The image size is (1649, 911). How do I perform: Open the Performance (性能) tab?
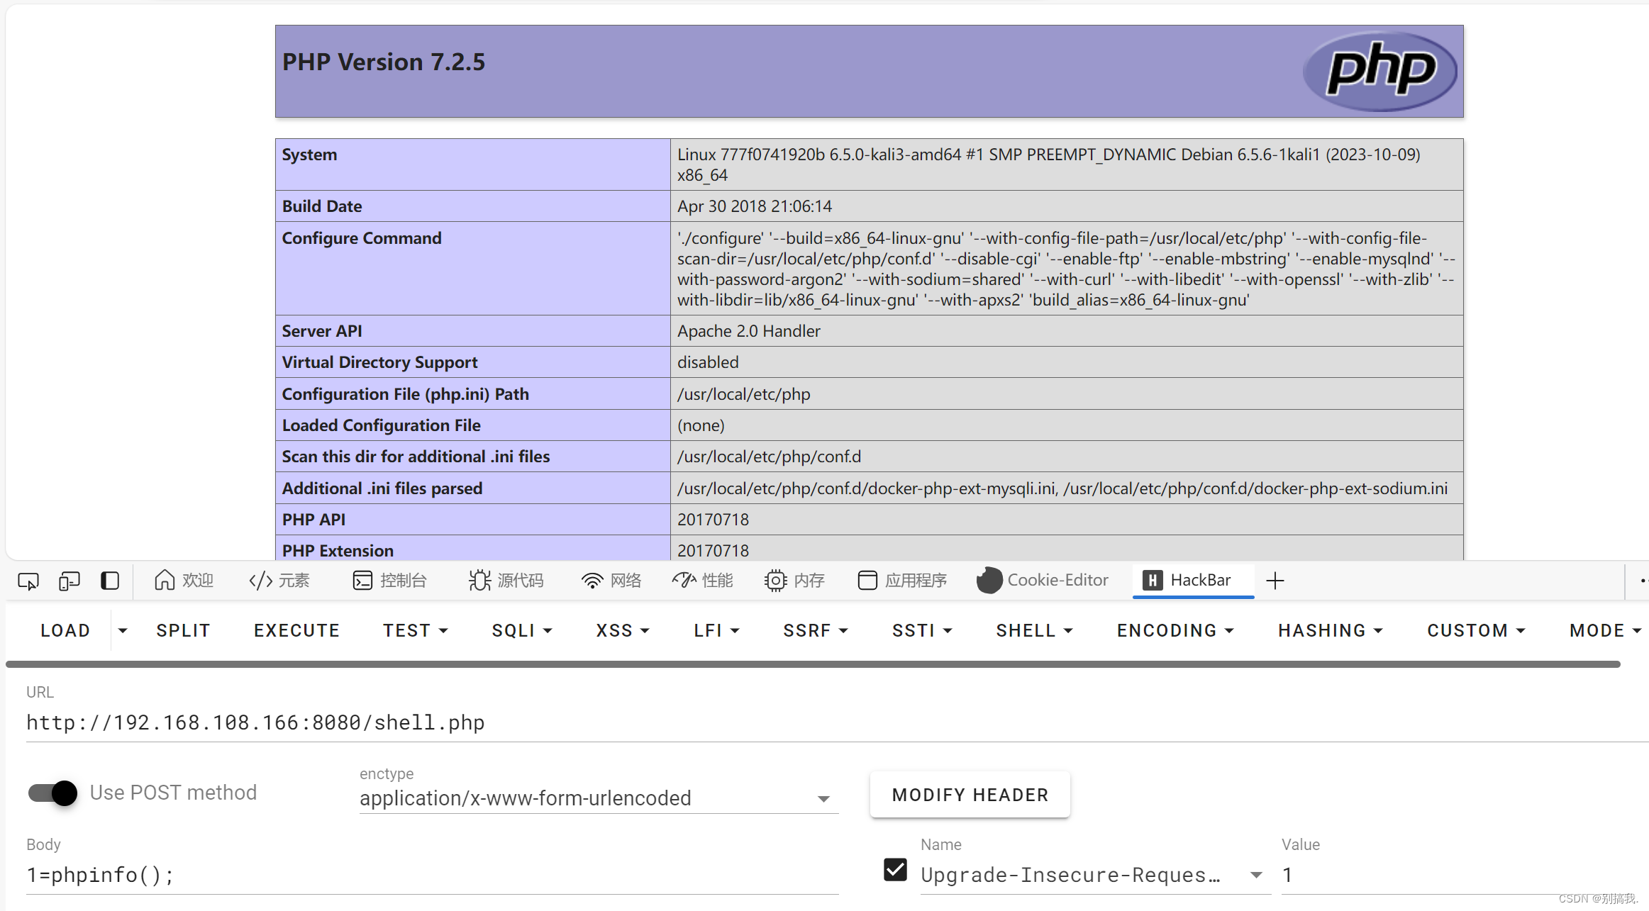pyautogui.click(x=703, y=581)
